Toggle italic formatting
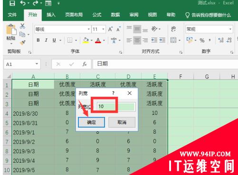The width and height of the screenshot is (238, 175). point(46,40)
